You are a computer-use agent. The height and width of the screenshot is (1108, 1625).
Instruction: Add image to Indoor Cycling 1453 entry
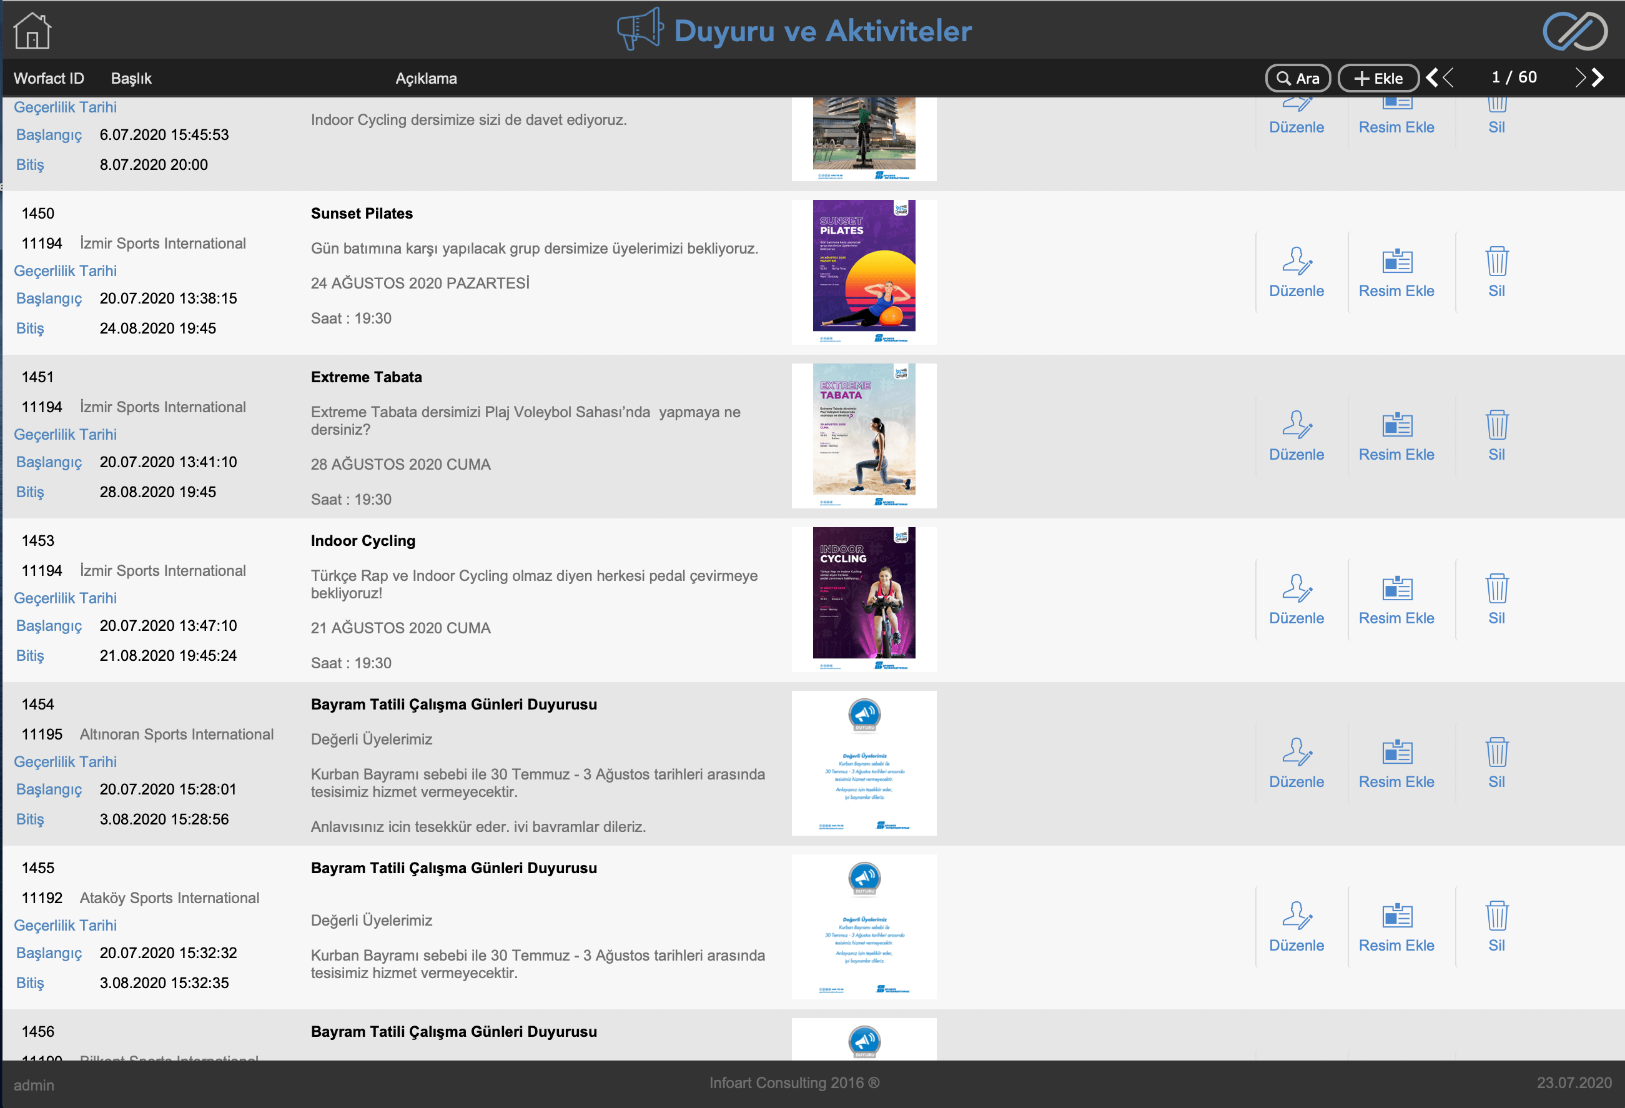coord(1396,600)
